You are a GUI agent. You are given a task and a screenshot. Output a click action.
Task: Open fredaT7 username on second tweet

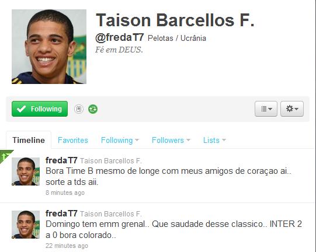tap(61, 213)
